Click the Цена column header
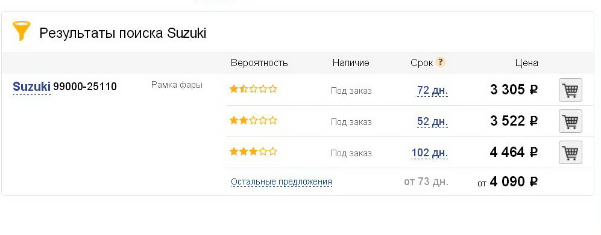Viewport: 601px width, 235px height. tap(527, 63)
